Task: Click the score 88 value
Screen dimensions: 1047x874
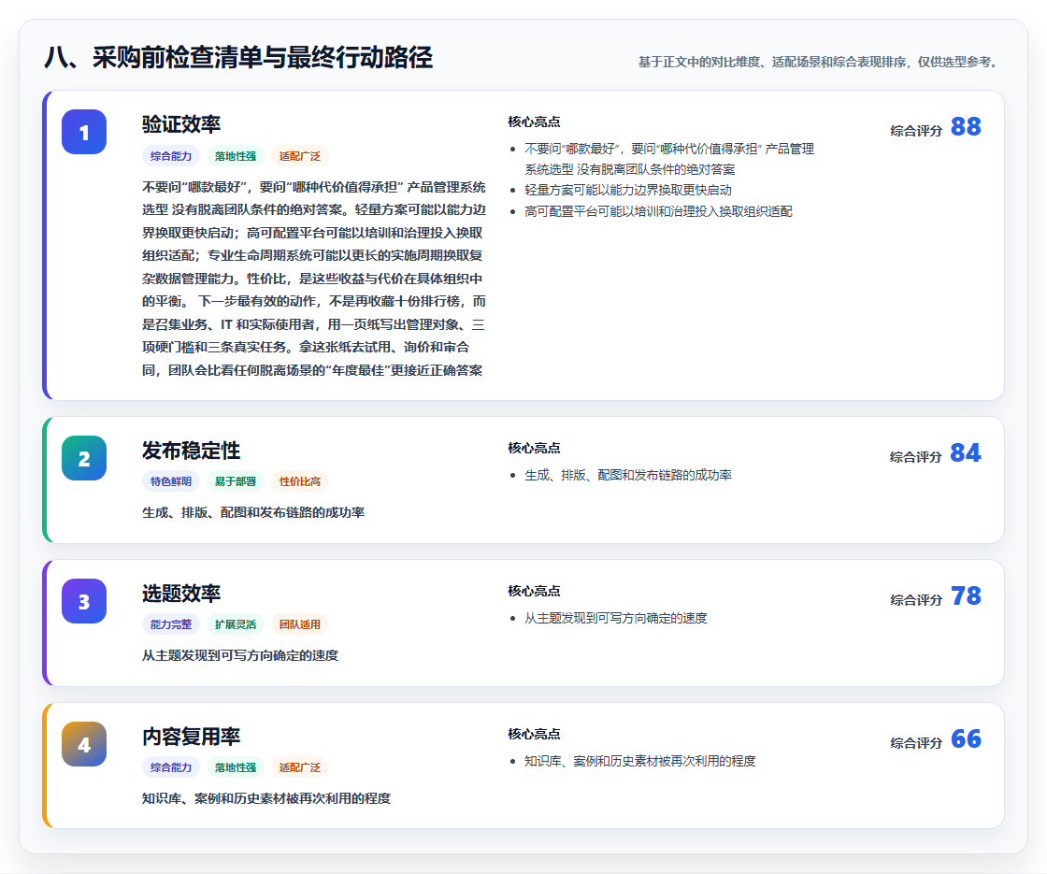Action: 966,126
